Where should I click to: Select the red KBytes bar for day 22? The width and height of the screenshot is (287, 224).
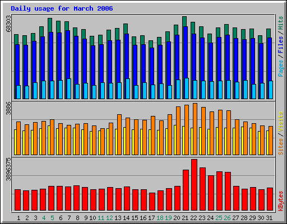point(194,185)
